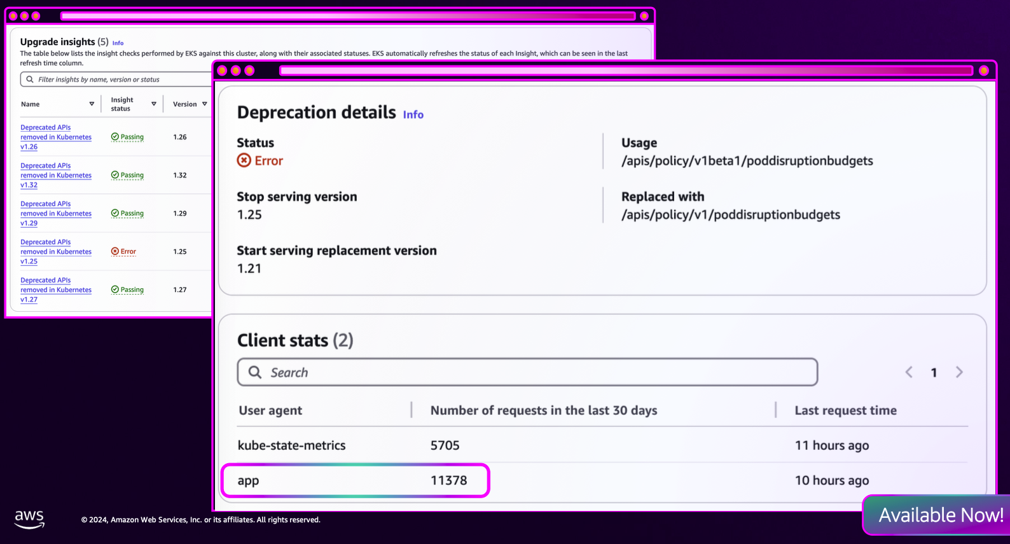Click green check icon in v1.29 row
The height and width of the screenshot is (544, 1010).
pos(115,213)
